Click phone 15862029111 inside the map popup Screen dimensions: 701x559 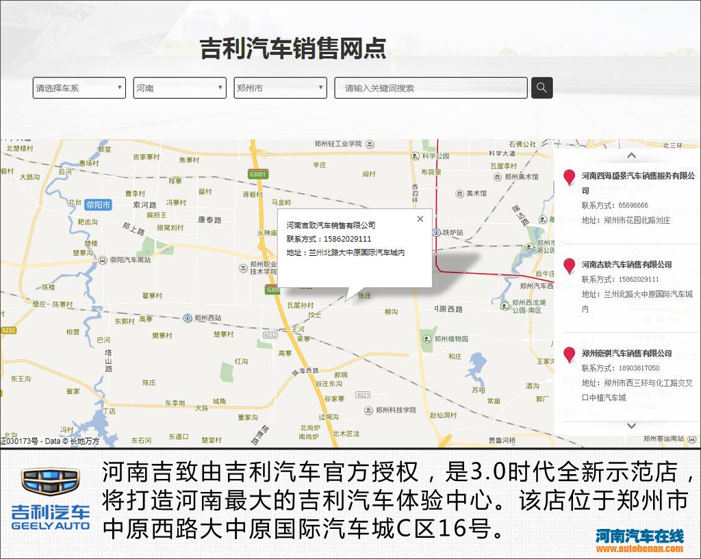tap(347, 239)
